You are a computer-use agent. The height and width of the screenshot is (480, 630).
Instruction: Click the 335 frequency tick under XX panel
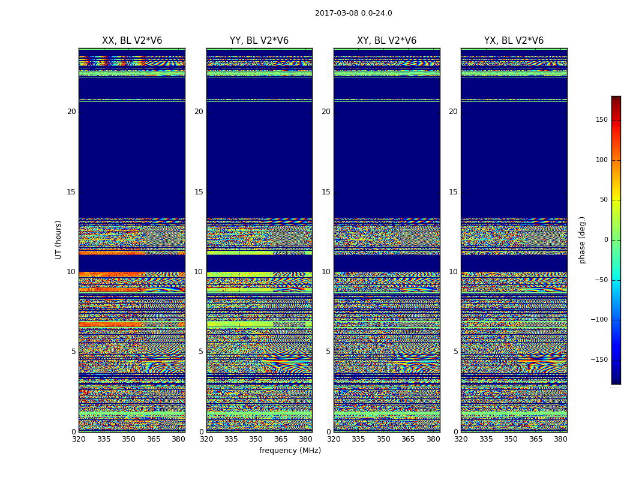(104, 439)
